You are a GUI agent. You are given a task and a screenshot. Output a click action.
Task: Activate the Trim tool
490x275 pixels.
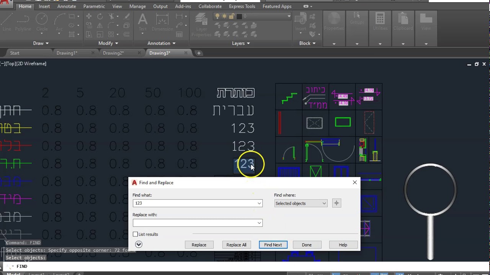click(x=111, y=16)
